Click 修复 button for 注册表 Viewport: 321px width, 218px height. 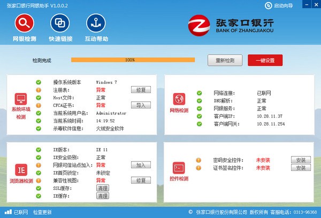point(141,90)
